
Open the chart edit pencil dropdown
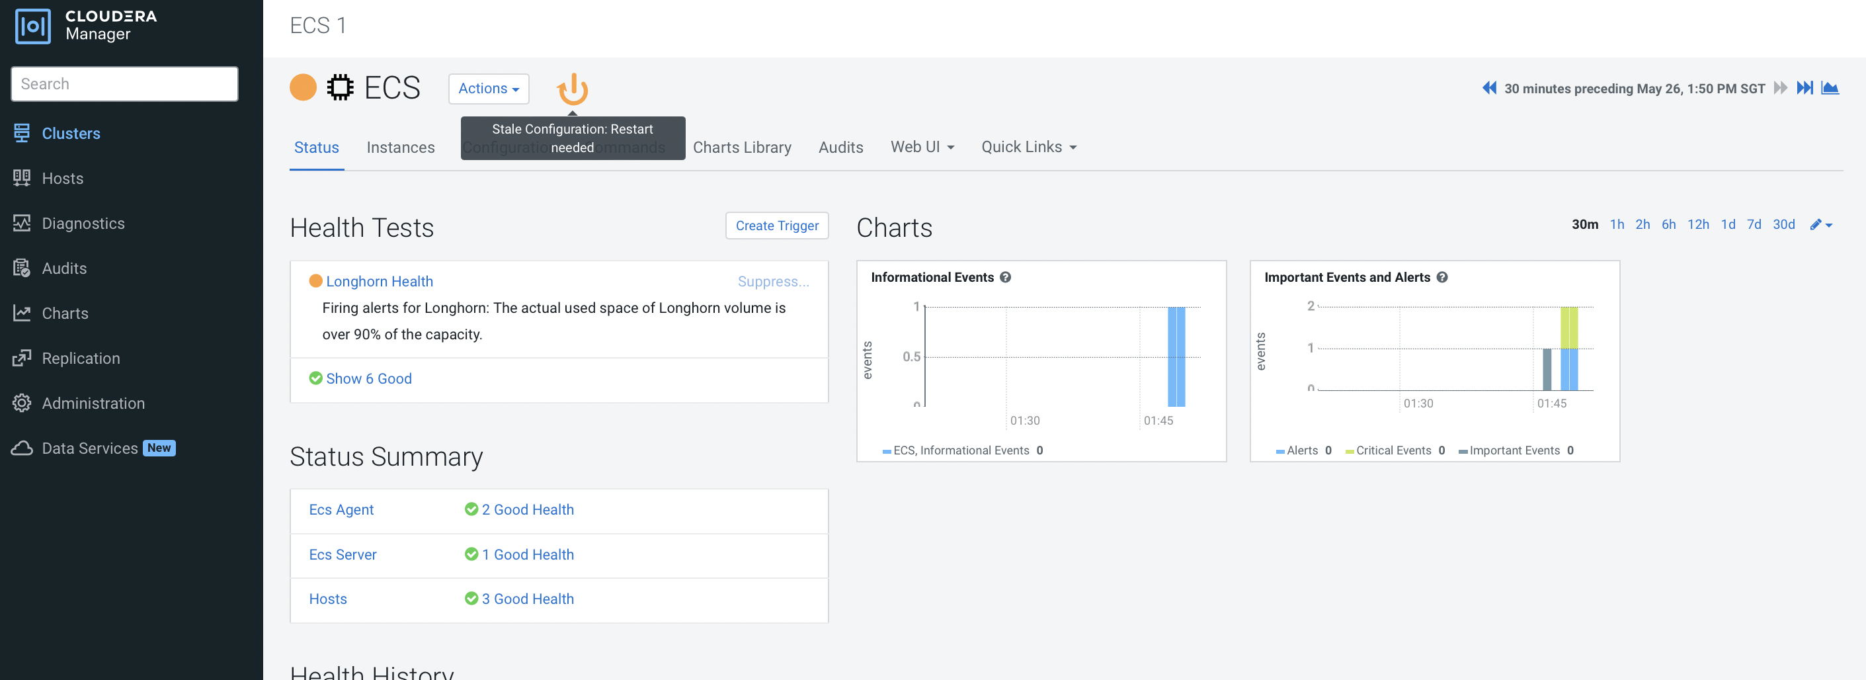(x=1820, y=225)
